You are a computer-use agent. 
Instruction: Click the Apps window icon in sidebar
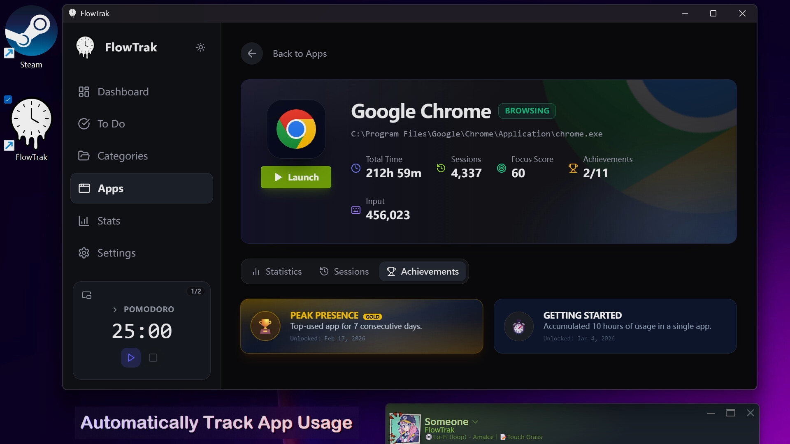(x=84, y=188)
